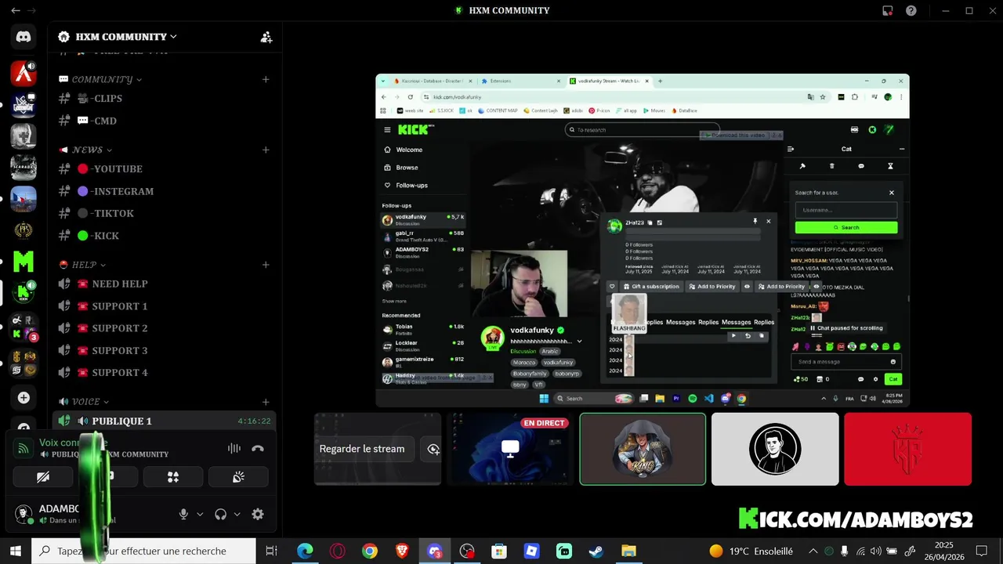
Task: Select the green-bordered KING avatar participant tile
Action: (643, 449)
